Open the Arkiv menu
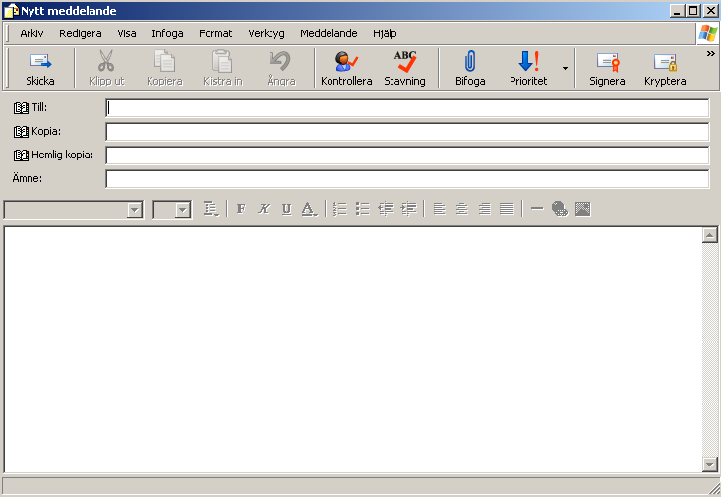The image size is (721, 497). tap(31, 33)
